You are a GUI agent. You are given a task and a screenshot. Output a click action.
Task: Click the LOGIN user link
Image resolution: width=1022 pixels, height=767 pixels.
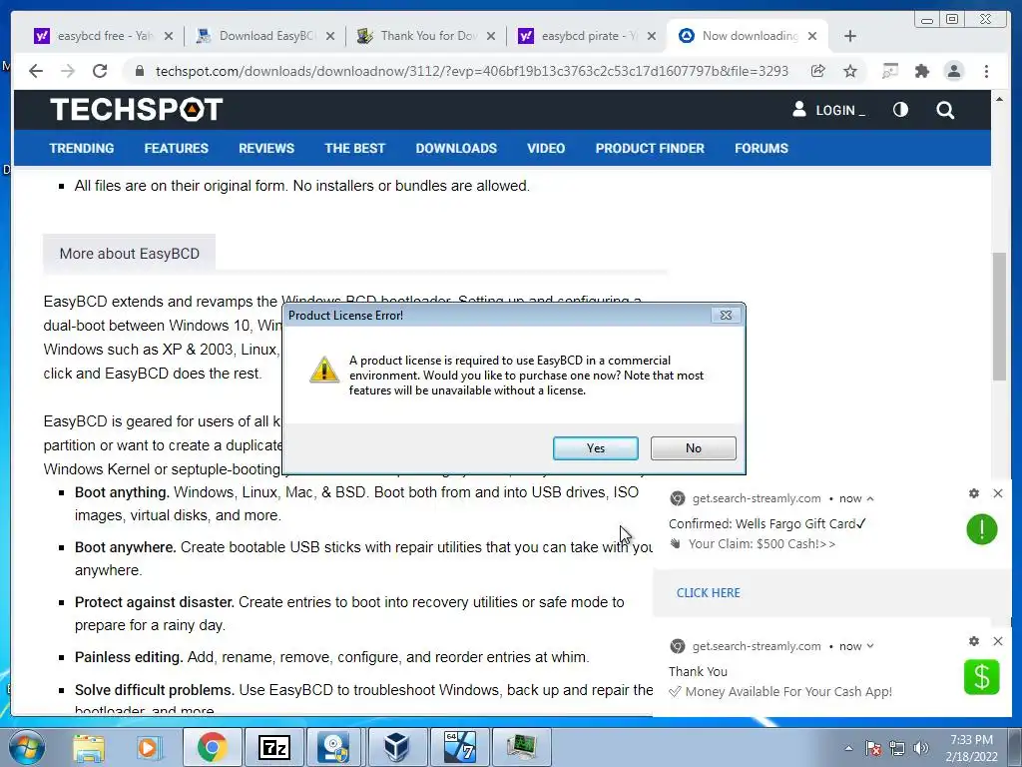(x=828, y=110)
